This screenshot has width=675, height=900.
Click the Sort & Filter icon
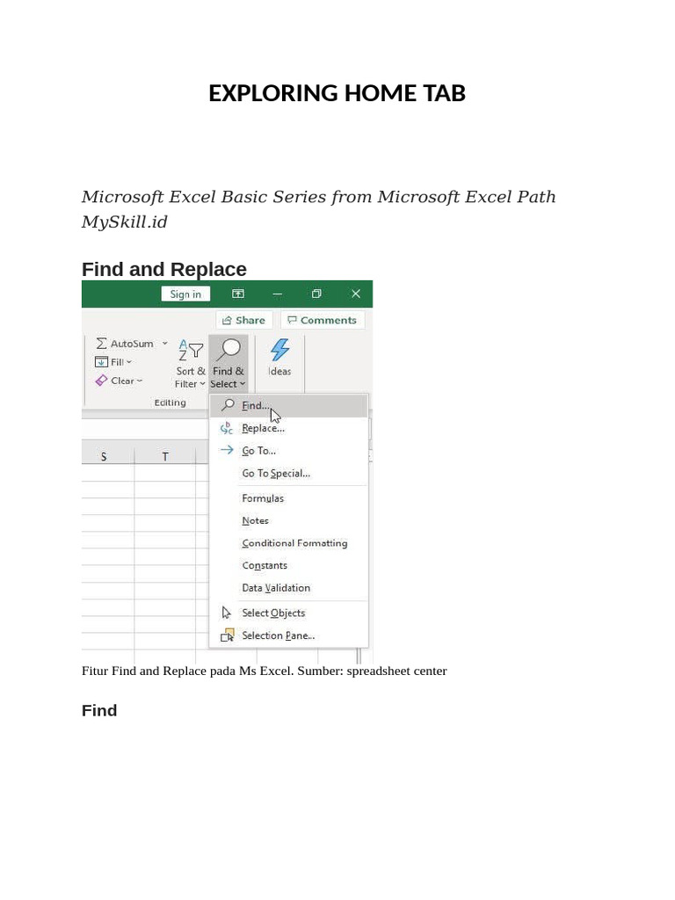(191, 350)
